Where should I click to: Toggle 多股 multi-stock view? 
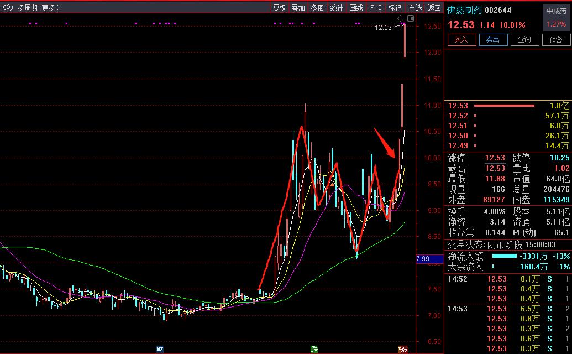(x=317, y=8)
